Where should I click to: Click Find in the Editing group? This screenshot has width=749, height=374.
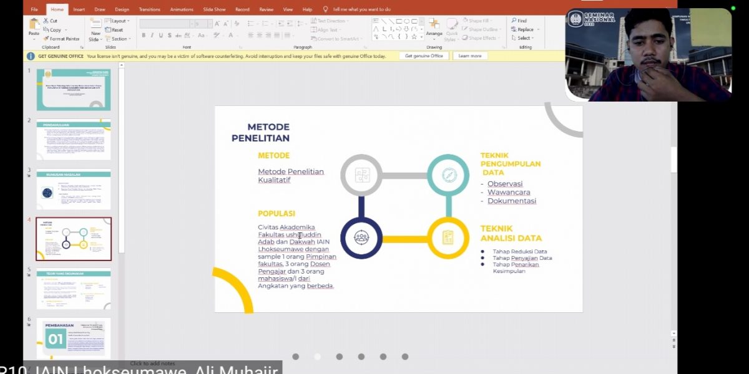click(519, 21)
